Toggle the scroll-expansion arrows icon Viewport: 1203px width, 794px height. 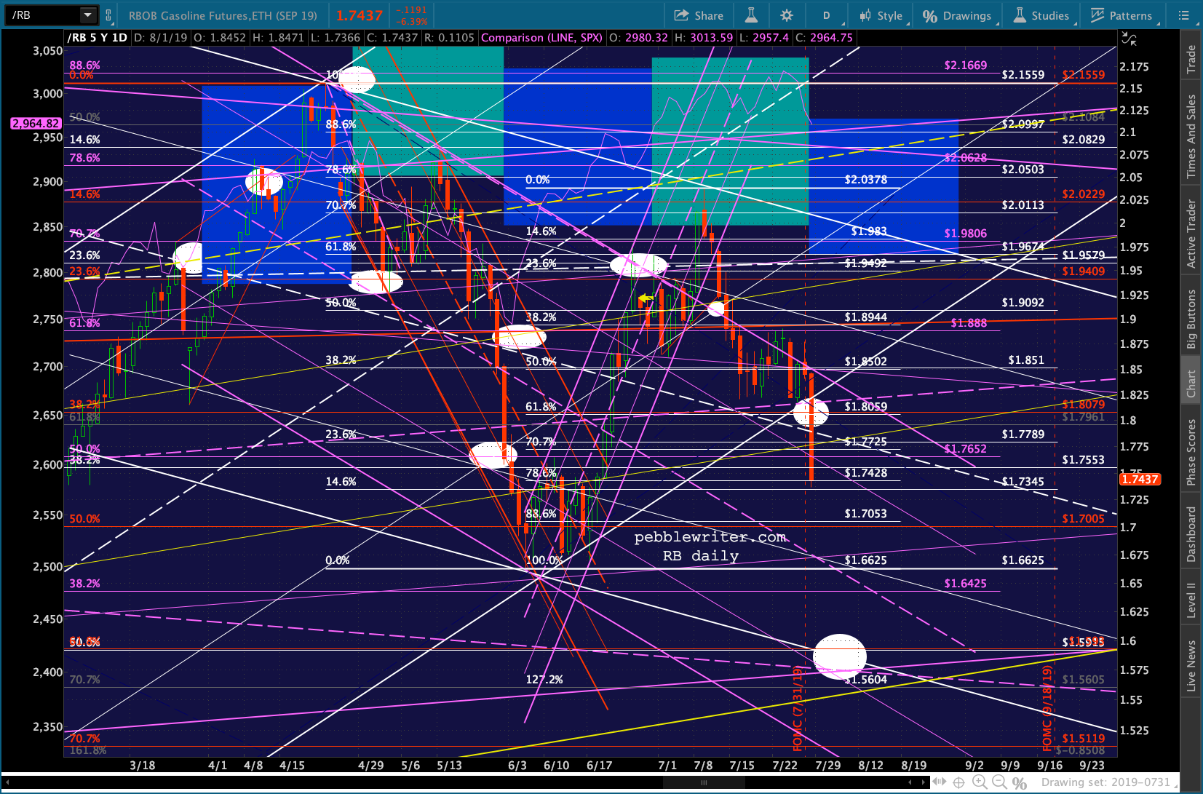coord(940,782)
